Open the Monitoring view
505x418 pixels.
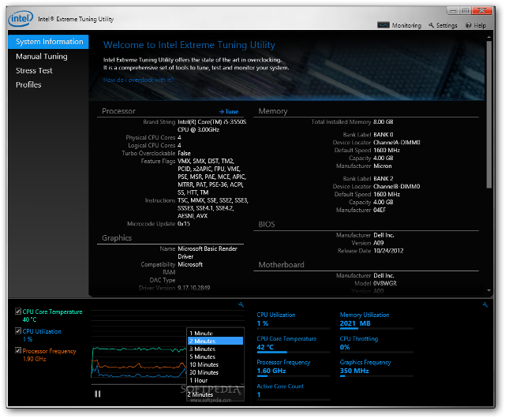(399, 25)
